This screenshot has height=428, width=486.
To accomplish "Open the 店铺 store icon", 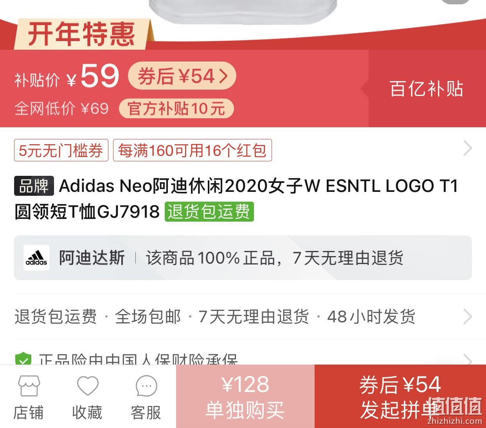I will pyautogui.click(x=29, y=386).
